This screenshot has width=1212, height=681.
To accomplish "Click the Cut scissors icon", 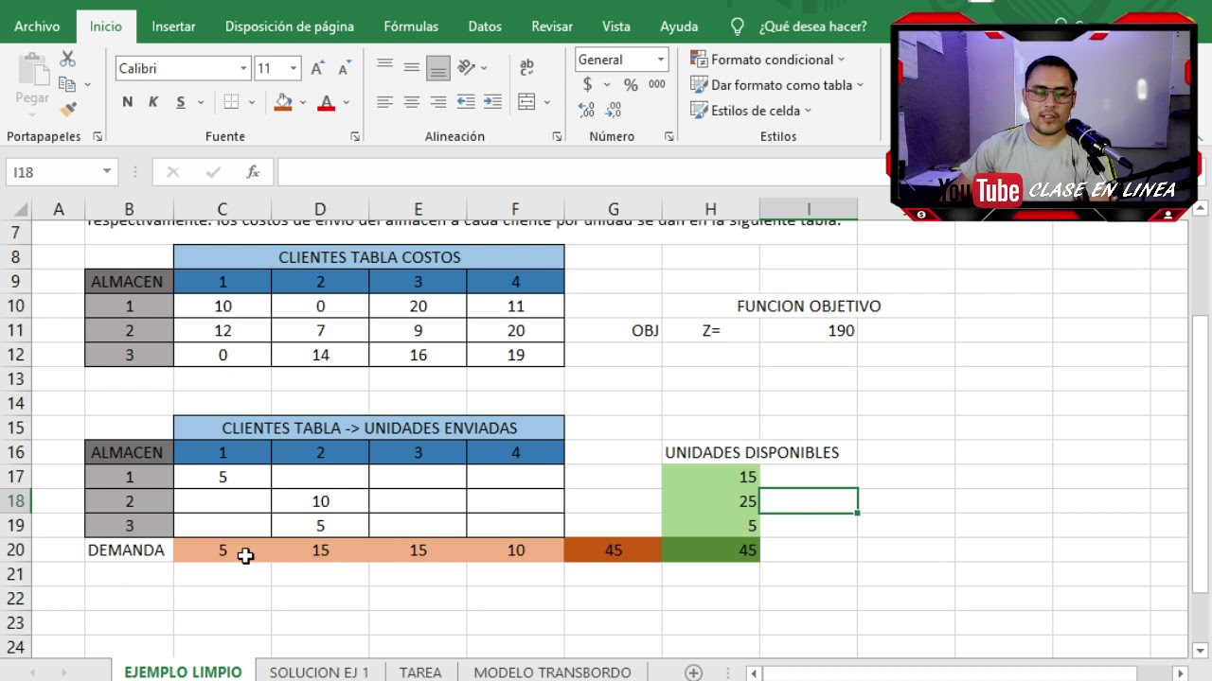I will (67, 60).
